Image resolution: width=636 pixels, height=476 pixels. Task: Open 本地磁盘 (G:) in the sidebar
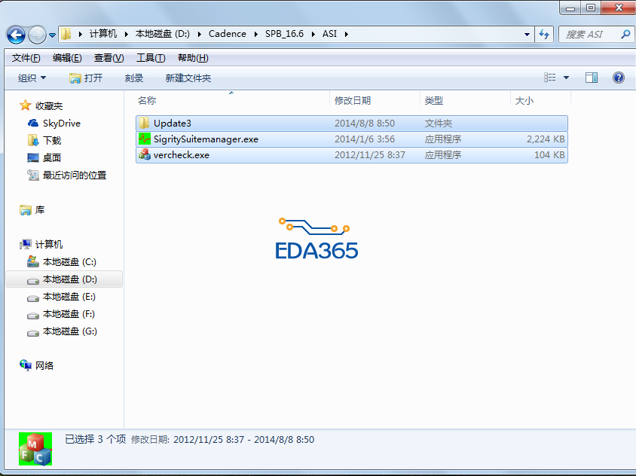(x=70, y=331)
